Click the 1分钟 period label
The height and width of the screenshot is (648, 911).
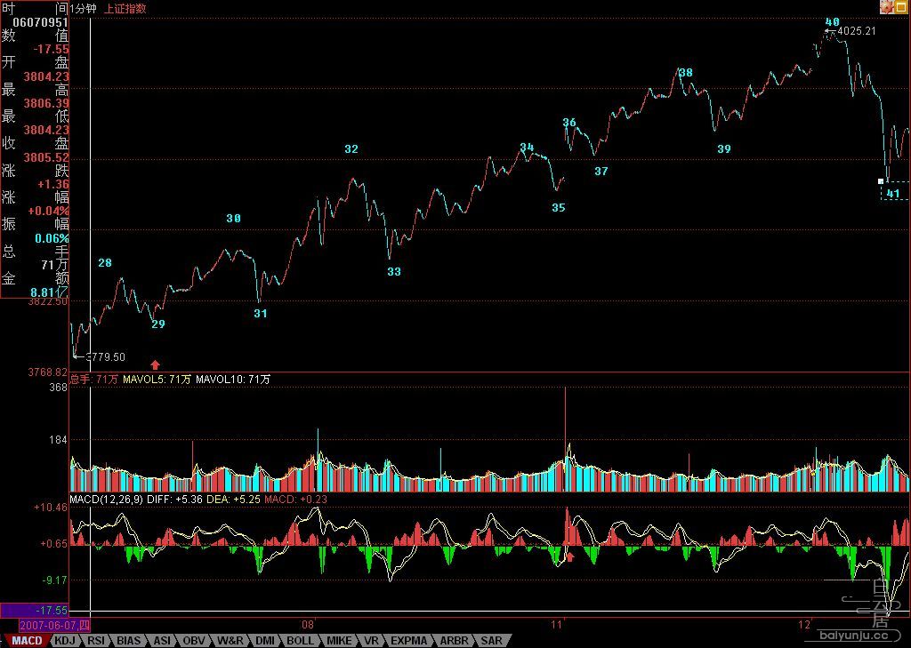tap(83, 9)
